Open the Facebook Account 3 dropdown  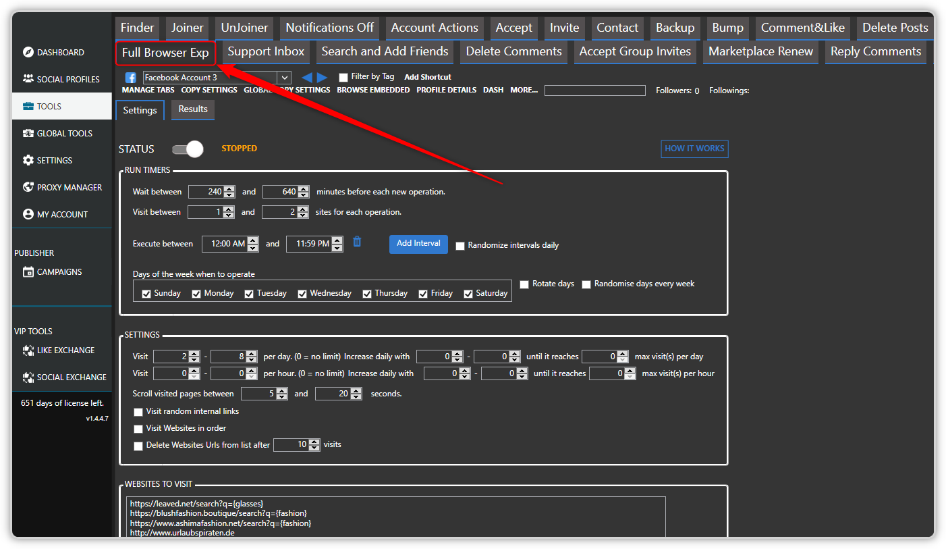284,78
